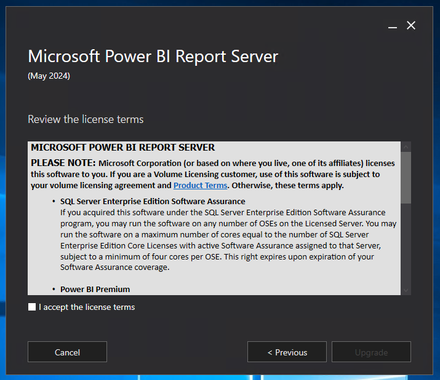Click the Cancel button
The width and height of the screenshot is (440, 380).
(x=67, y=352)
